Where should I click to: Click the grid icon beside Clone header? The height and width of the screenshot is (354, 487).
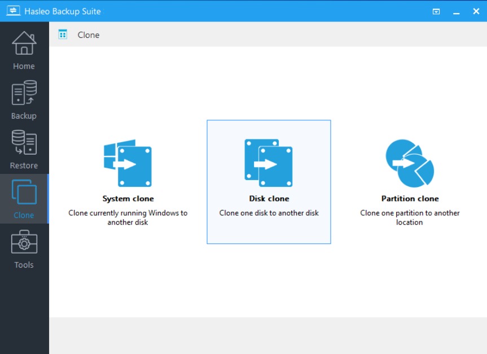point(63,34)
